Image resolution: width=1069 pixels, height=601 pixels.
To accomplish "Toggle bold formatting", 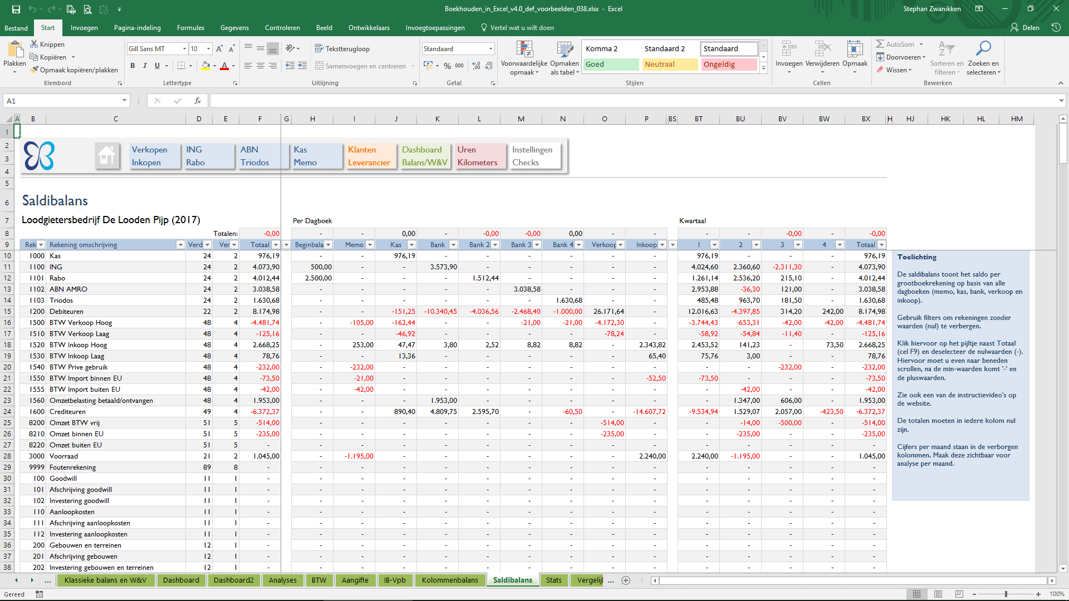I will tap(133, 65).
